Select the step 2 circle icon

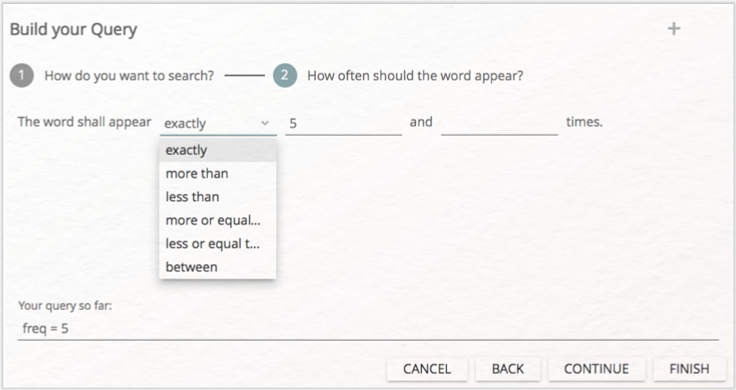285,76
